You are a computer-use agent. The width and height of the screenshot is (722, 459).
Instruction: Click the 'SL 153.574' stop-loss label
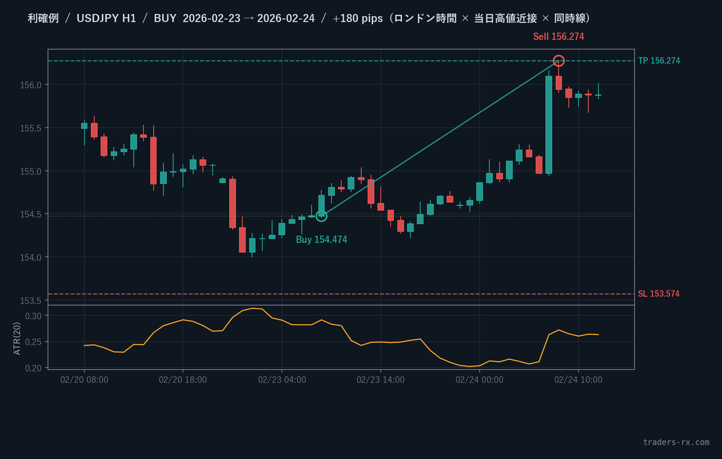click(x=659, y=294)
